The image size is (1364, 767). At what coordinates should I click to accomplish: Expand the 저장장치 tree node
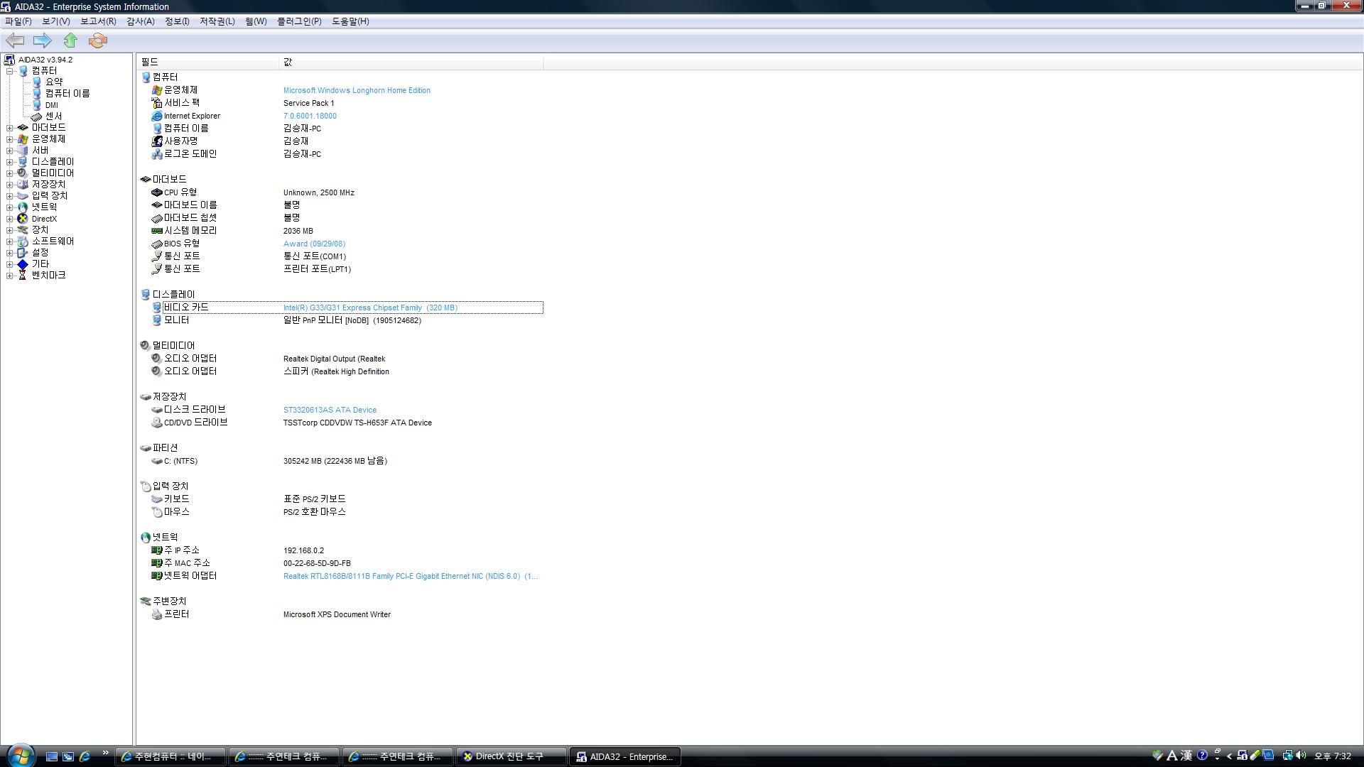click(9, 185)
